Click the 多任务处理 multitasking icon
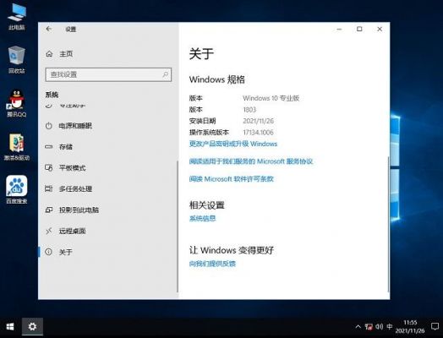This screenshot has height=338, width=443. point(49,188)
